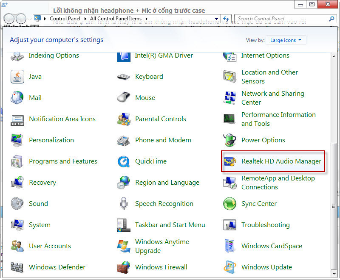The image size is (340, 280).
Task: Click the Search Control Panel field
Action: pyautogui.click(x=281, y=19)
